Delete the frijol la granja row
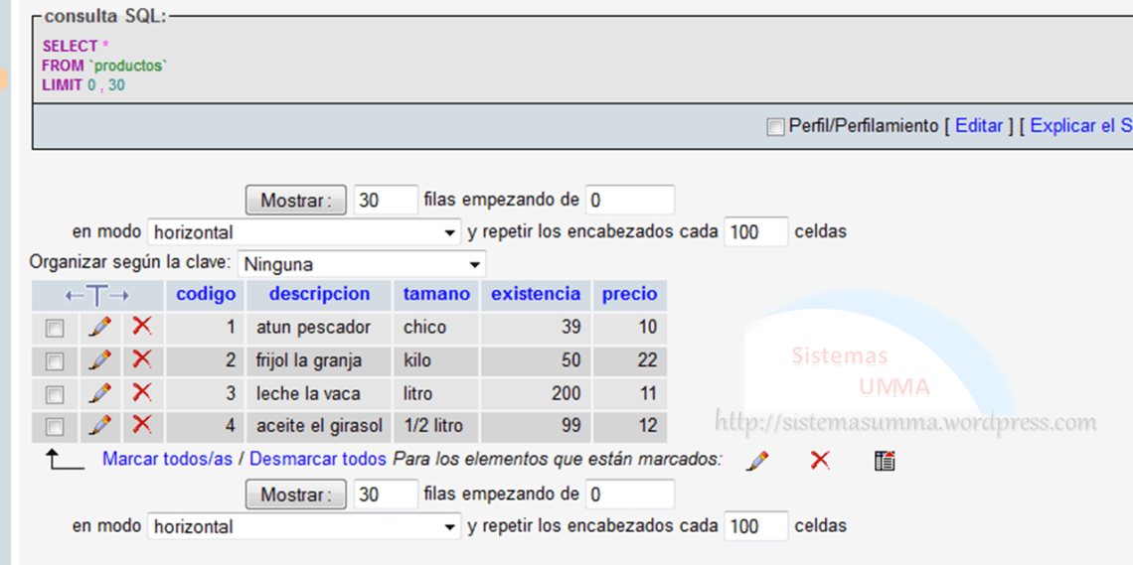The width and height of the screenshot is (1133, 565). 142,359
